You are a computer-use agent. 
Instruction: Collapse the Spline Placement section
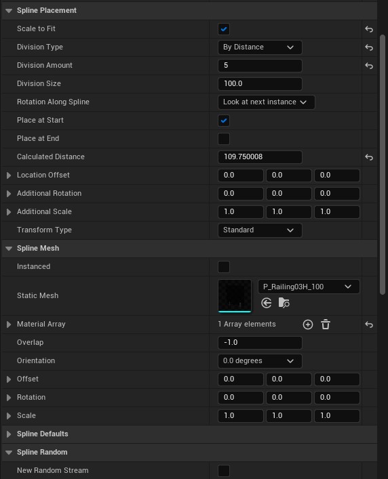(9, 11)
